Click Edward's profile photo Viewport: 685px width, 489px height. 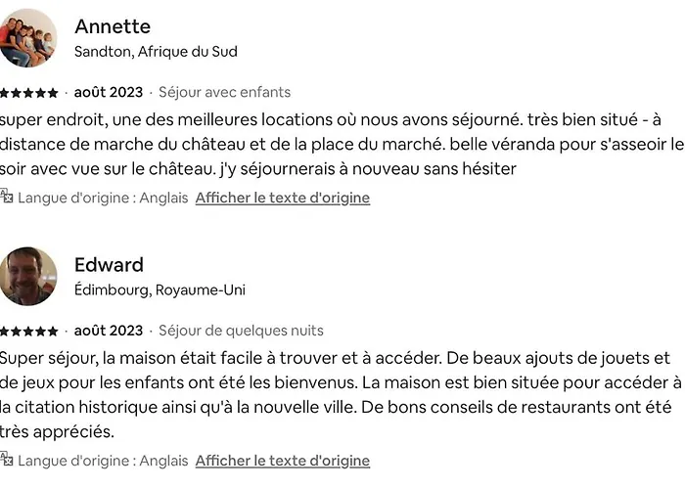tap(28, 276)
